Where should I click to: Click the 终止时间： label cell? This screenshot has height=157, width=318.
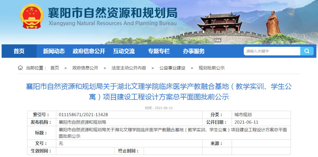tap(129, 151)
